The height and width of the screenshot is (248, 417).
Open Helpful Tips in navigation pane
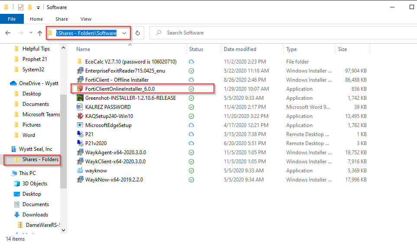36,49
